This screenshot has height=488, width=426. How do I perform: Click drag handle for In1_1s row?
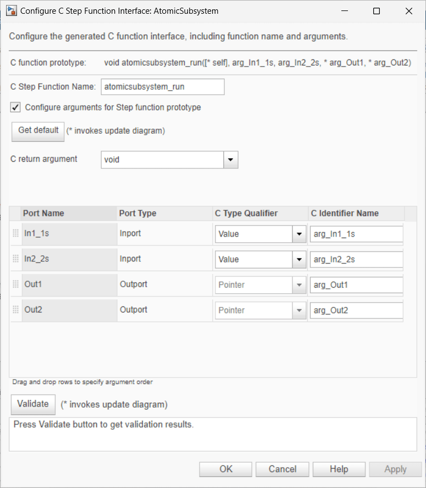[15, 234]
